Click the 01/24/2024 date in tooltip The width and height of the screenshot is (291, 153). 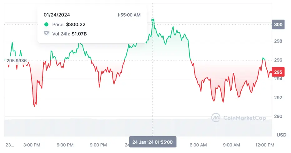(x=56, y=15)
